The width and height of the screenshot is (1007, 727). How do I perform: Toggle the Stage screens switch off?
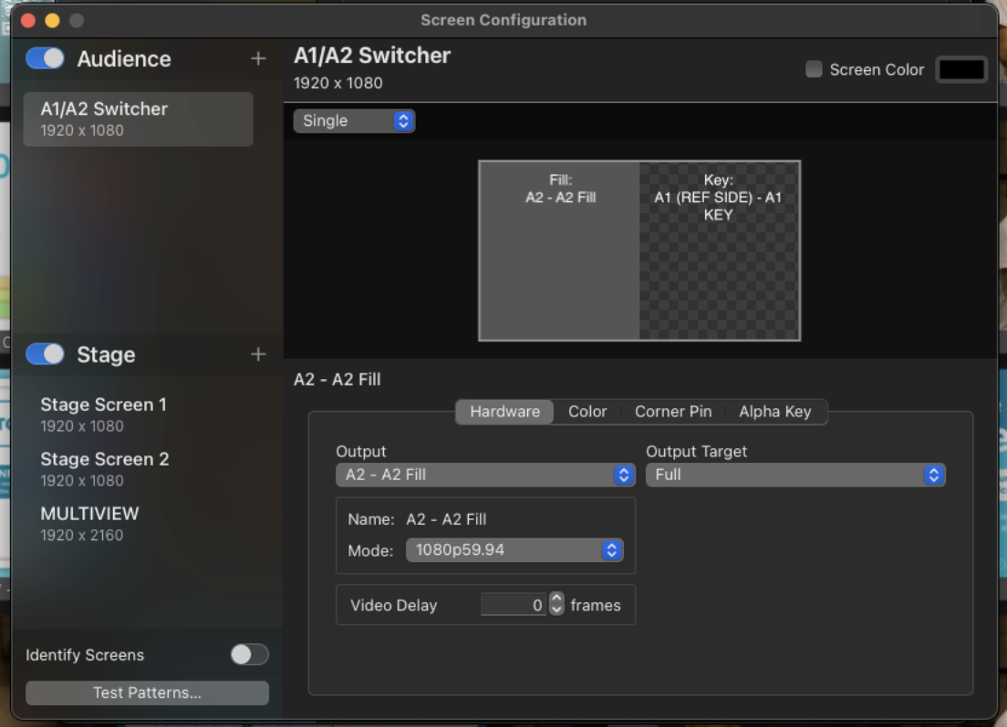point(45,353)
